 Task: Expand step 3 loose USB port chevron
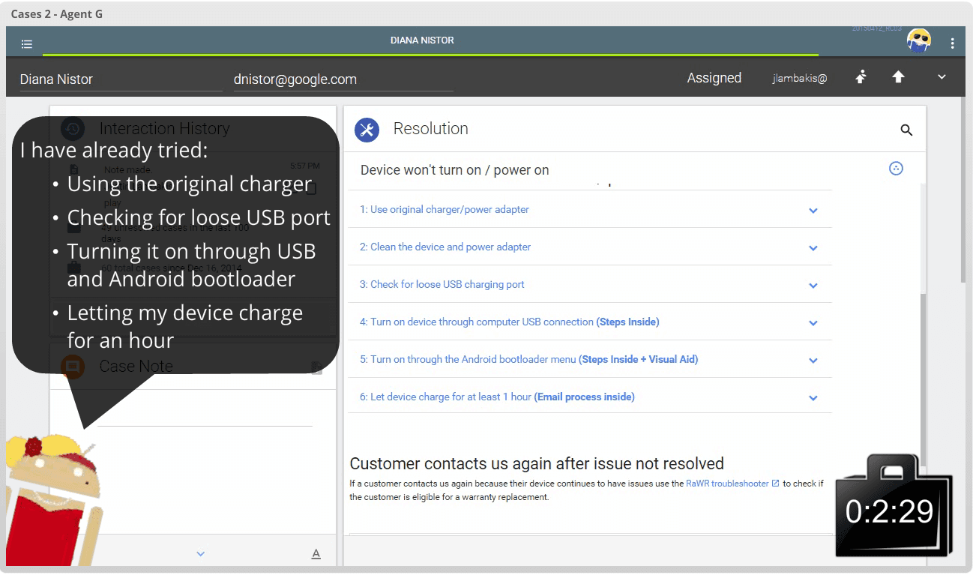[813, 286]
